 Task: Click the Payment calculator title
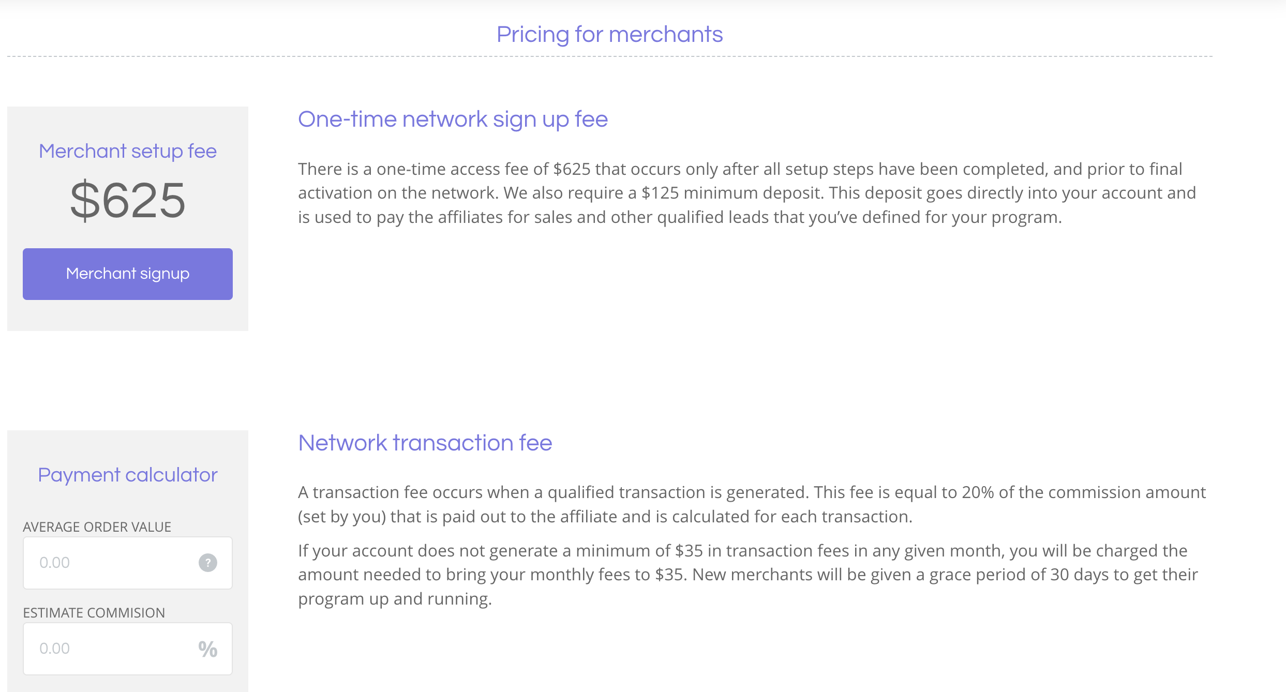tap(128, 475)
